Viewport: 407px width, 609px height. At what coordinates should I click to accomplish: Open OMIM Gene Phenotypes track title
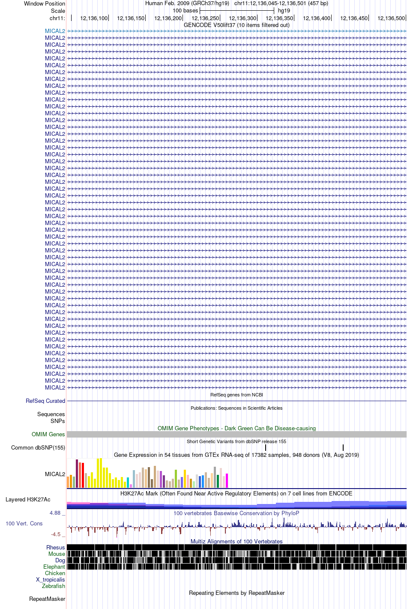click(x=236, y=428)
